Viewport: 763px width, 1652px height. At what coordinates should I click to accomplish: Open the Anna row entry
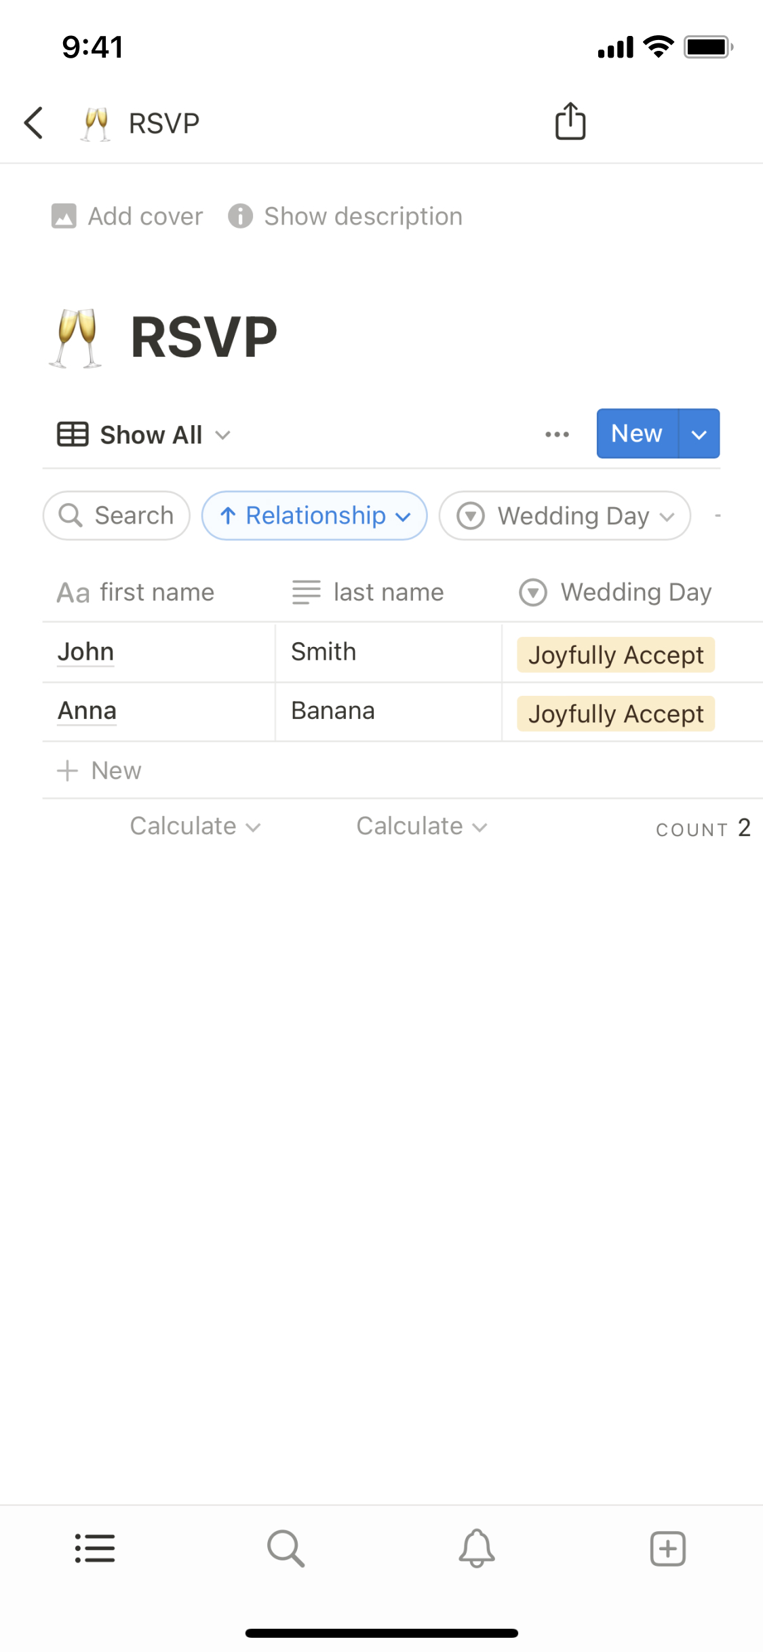click(87, 711)
